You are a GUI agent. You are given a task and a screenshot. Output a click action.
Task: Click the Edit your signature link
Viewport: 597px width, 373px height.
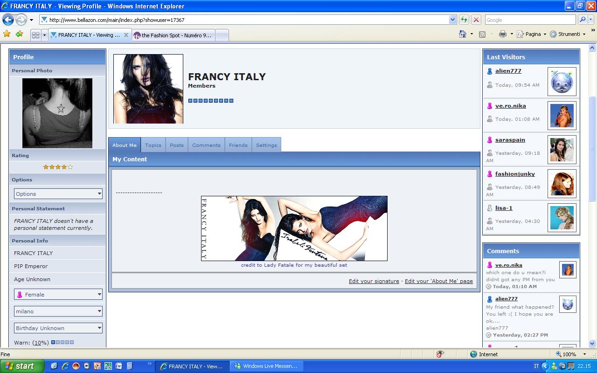[374, 281]
